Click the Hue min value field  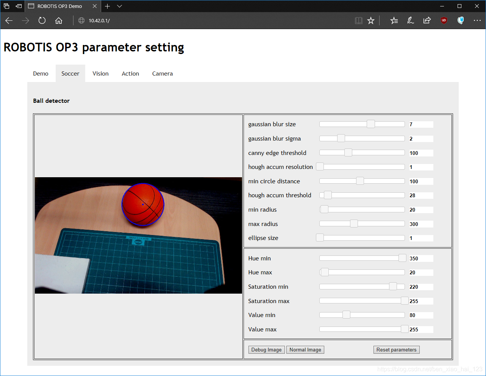(421, 258)
